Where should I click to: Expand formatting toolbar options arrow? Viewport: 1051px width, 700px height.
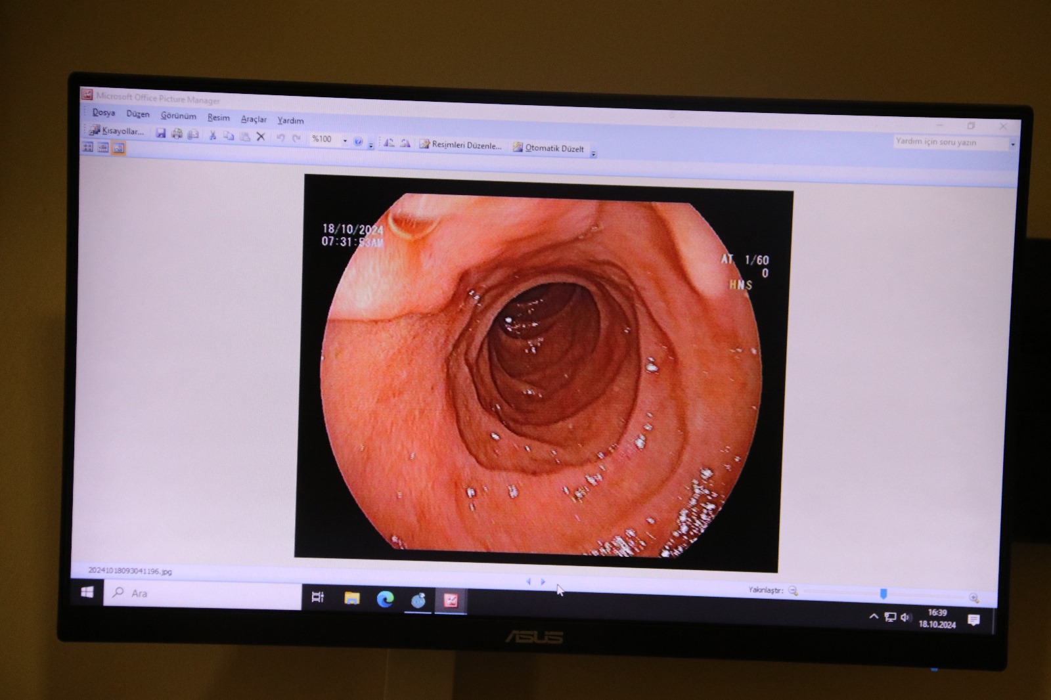point(593,154)
